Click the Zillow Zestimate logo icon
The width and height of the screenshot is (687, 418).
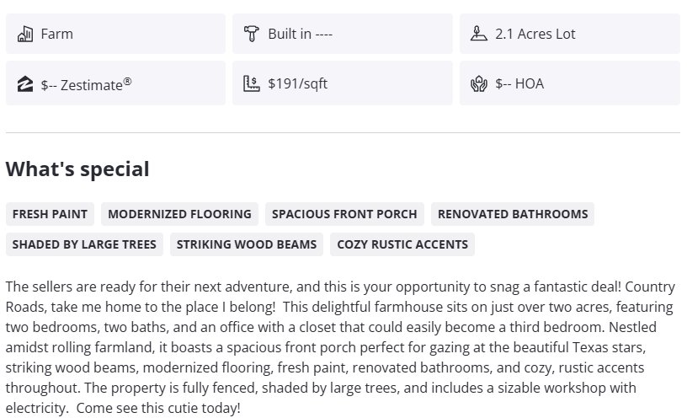point(25,83)
